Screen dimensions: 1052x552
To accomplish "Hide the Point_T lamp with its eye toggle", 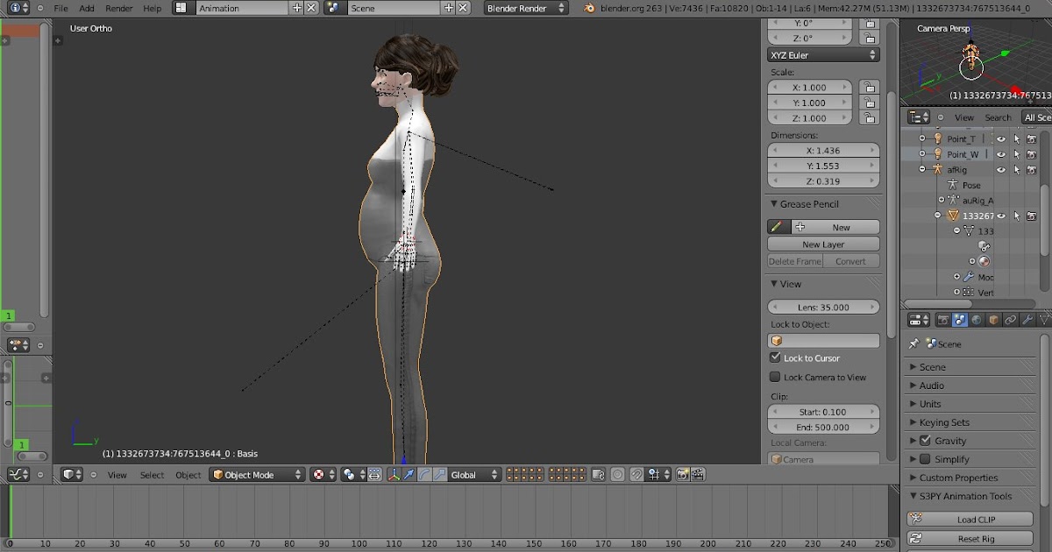I will pyautogui.click(x=1001, y=138).
